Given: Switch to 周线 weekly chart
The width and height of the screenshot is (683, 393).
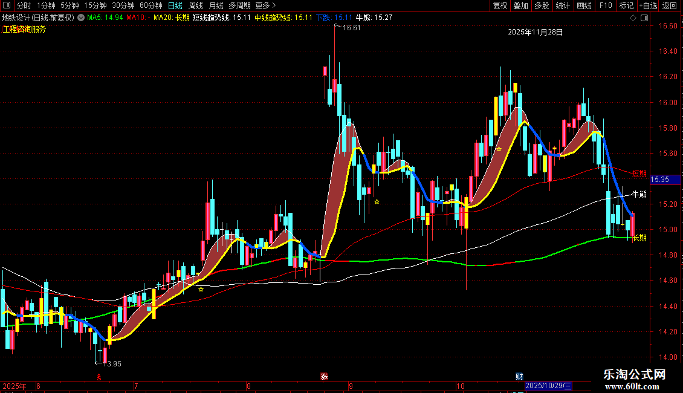Looking at the screenshot, I should click(x=196, y=5).
